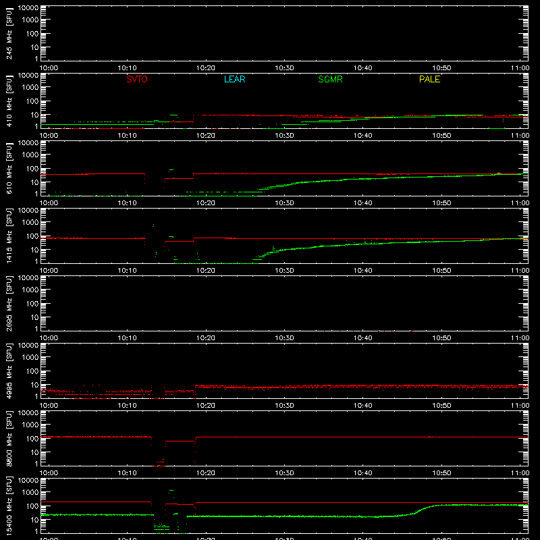Click 10:50 time label under 8800 MHz panel
This screenshot has height=540, width=540.
click(x=441, y=473)
